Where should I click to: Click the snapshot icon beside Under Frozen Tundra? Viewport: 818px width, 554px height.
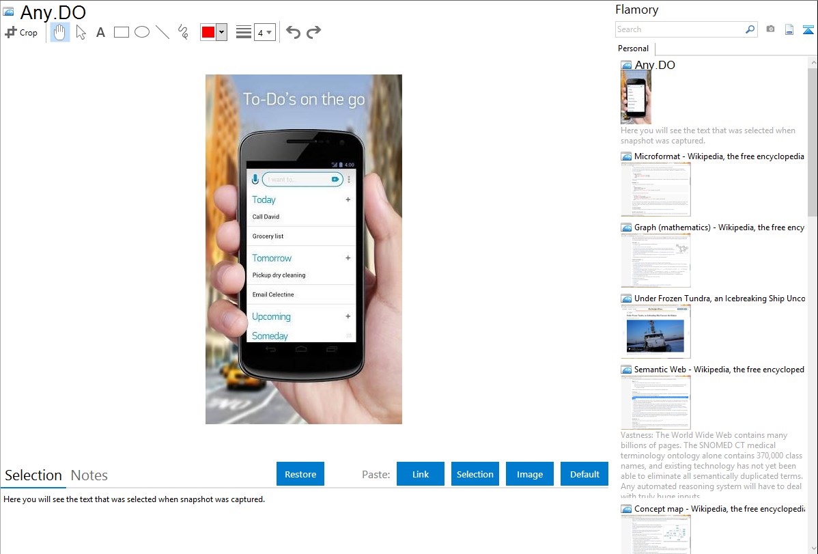(x=626, y=298)
